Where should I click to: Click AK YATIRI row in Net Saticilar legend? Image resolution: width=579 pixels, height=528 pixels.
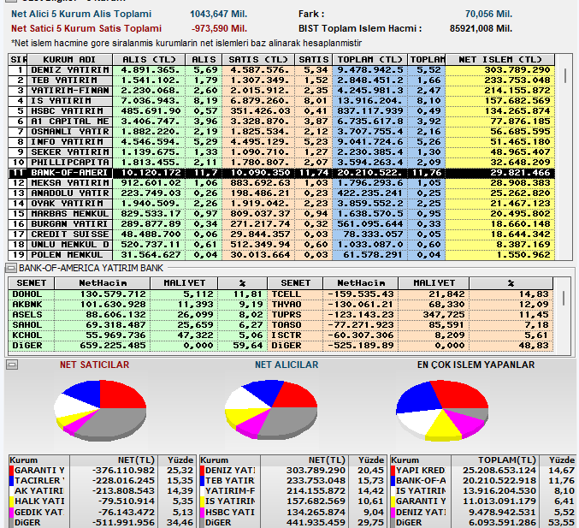coord(102,491)
